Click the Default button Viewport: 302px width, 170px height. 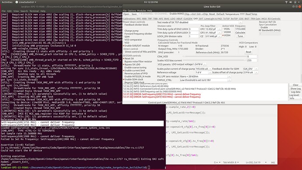pos(220,14)
